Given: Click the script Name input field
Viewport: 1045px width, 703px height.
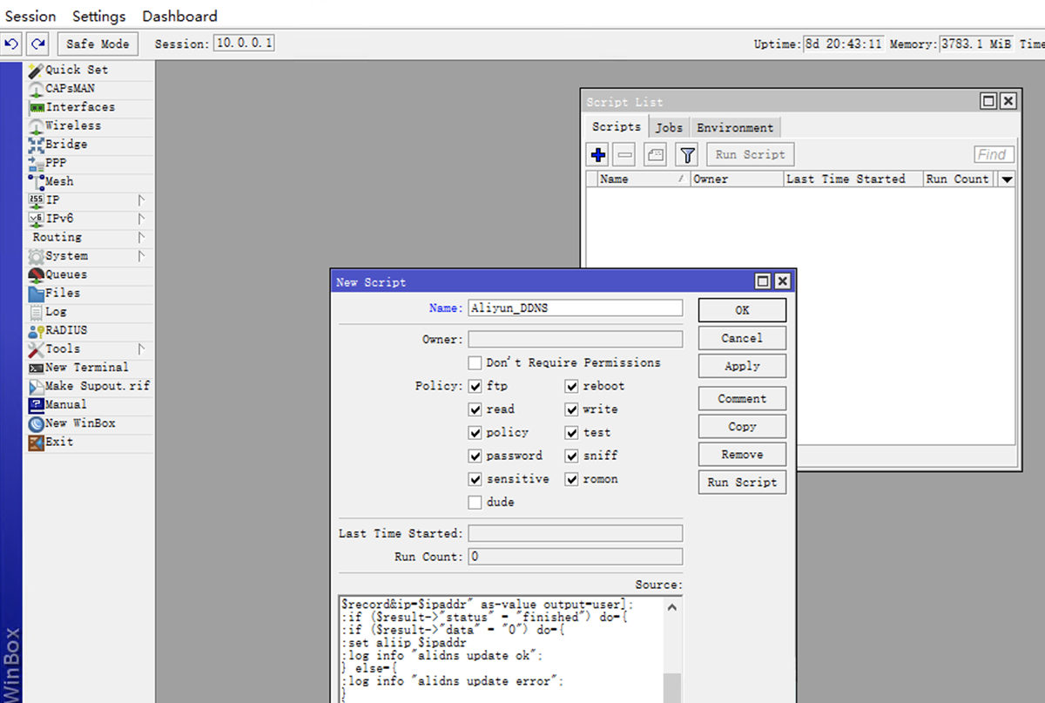Looking at the screenshot, I should point(575,308).
